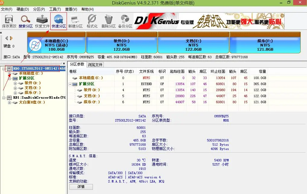Open the 文件(F) menu

[6, 9]
